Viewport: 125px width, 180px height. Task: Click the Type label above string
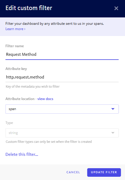(9, 123)
